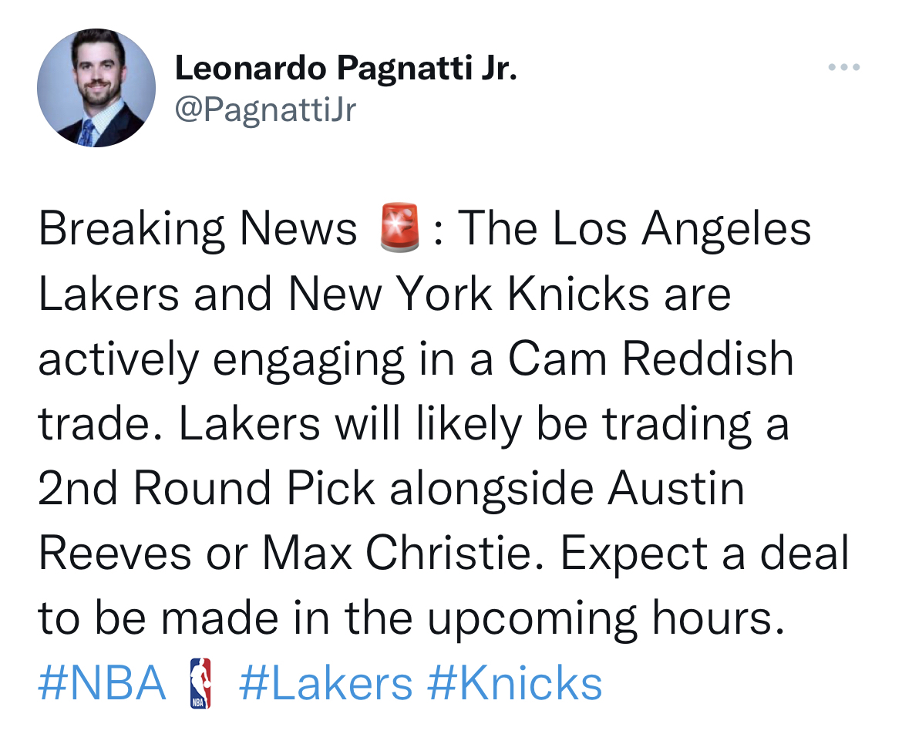Open the #NBA hashtag
Image resolution: width=902 pixels, height=751 pixels.
click(x=103, y=683)
